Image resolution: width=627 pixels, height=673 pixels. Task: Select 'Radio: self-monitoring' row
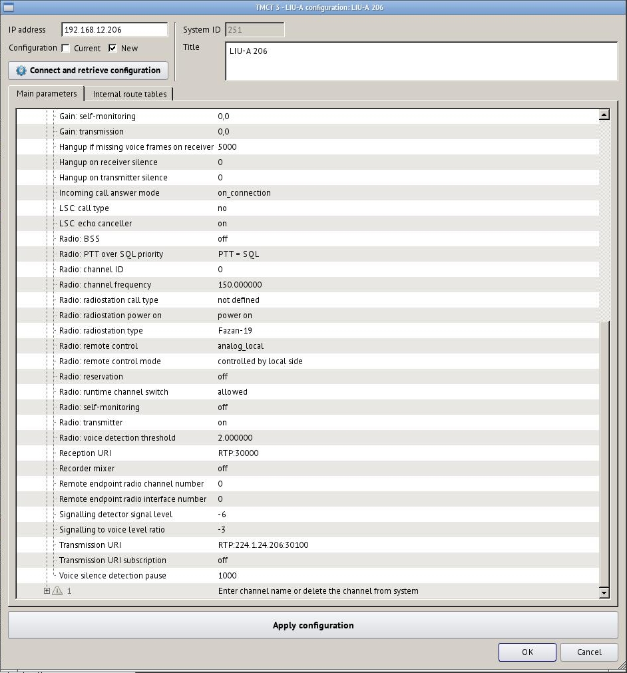point(308,407)
